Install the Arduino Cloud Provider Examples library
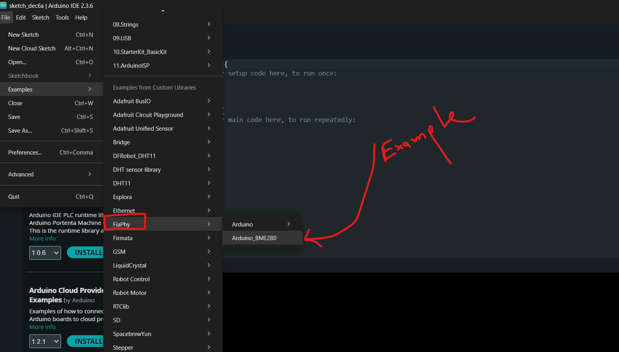619x352 pixels. coord(86,341)
